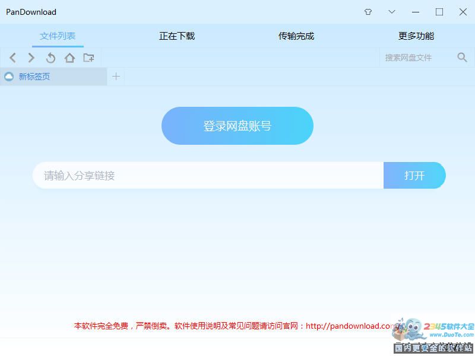Click the forward navigation arrow

[31, 58]
